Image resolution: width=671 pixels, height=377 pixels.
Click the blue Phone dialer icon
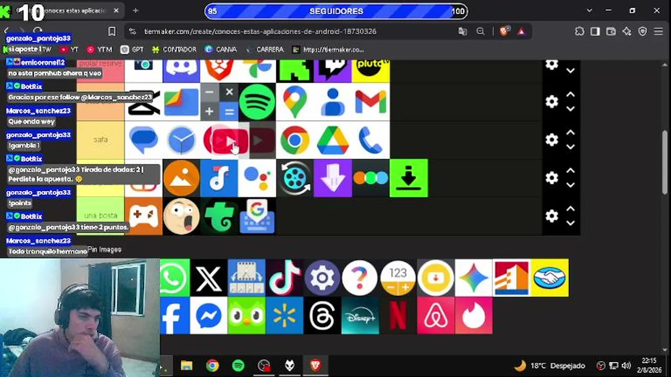(371, 140)
